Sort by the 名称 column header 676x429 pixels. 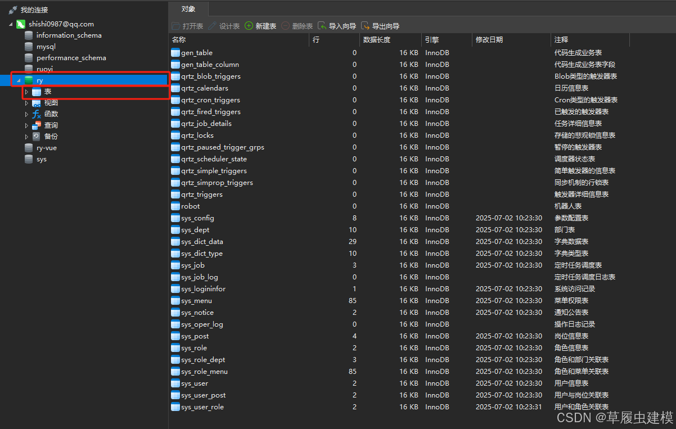239,40
